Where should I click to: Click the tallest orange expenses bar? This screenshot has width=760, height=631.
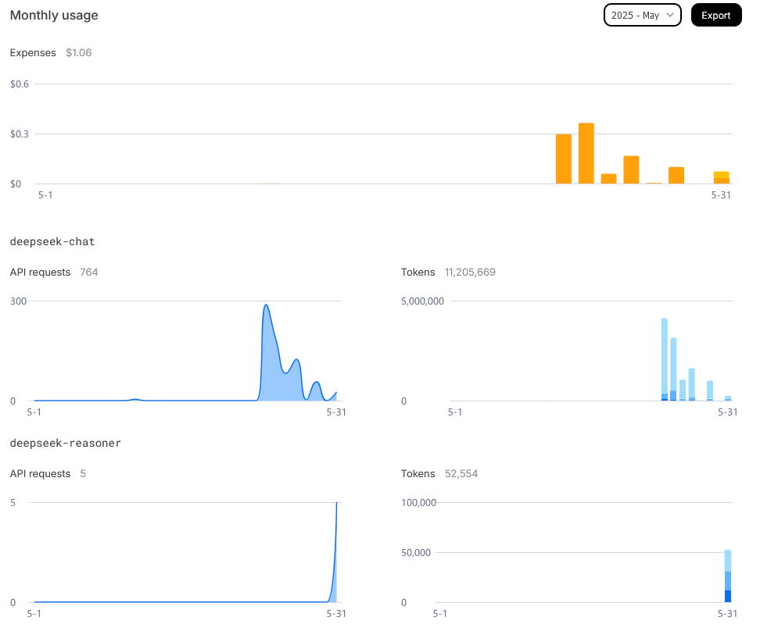586,154
